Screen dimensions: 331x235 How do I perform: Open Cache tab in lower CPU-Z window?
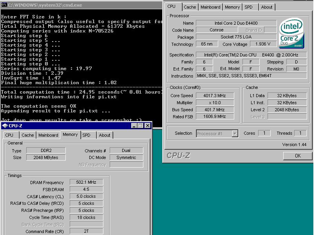(28, 135)
